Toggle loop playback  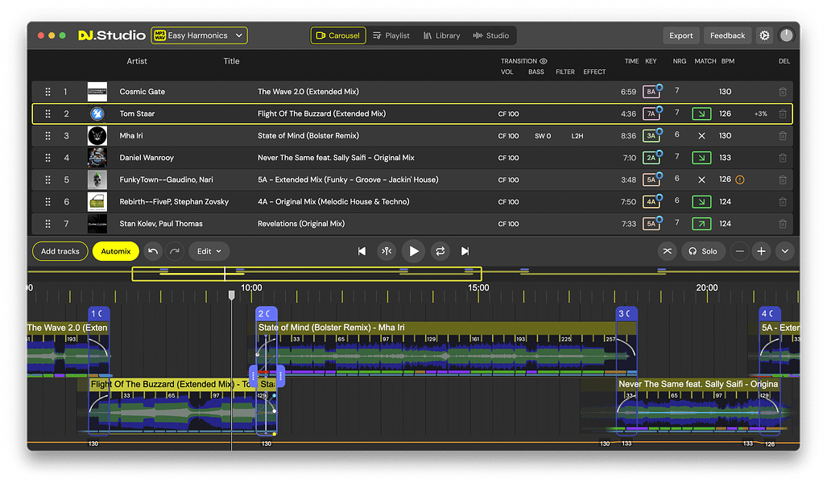pyautogui.click(x=440, y=251)
